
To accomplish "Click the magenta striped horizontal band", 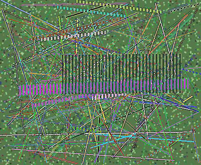I will tap(104, 87).
